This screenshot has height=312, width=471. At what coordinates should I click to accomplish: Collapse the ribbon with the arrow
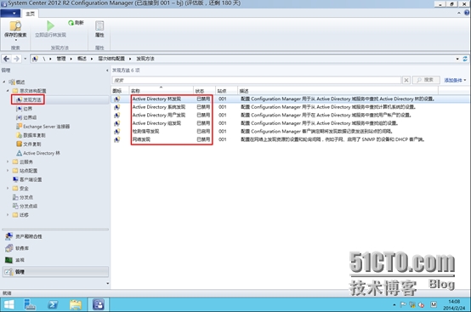[459, 13]
